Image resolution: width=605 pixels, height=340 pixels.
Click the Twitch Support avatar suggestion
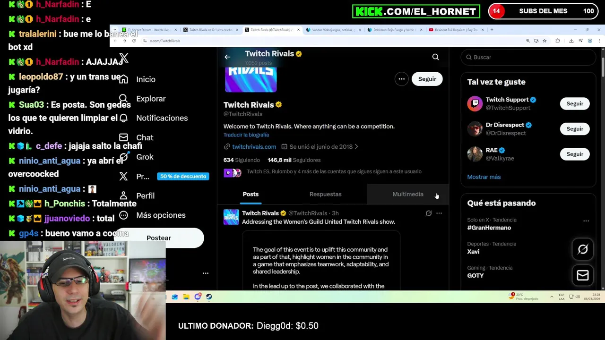click(x=475, y=103)
